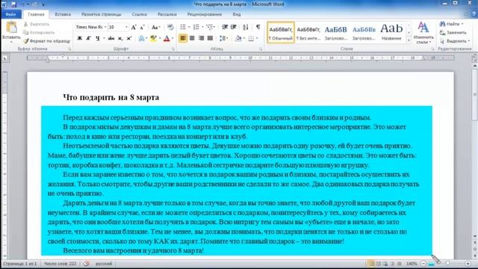Click the Copy (Копировать) command
Image resolution: width=478 pixels, height=269 pixels.
39,32
